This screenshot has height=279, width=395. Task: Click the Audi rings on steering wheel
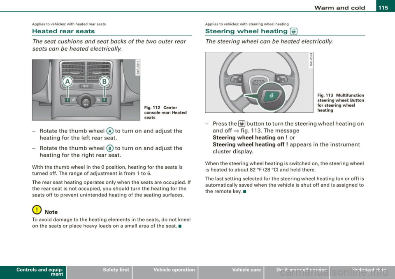click(x=259, y=82)
